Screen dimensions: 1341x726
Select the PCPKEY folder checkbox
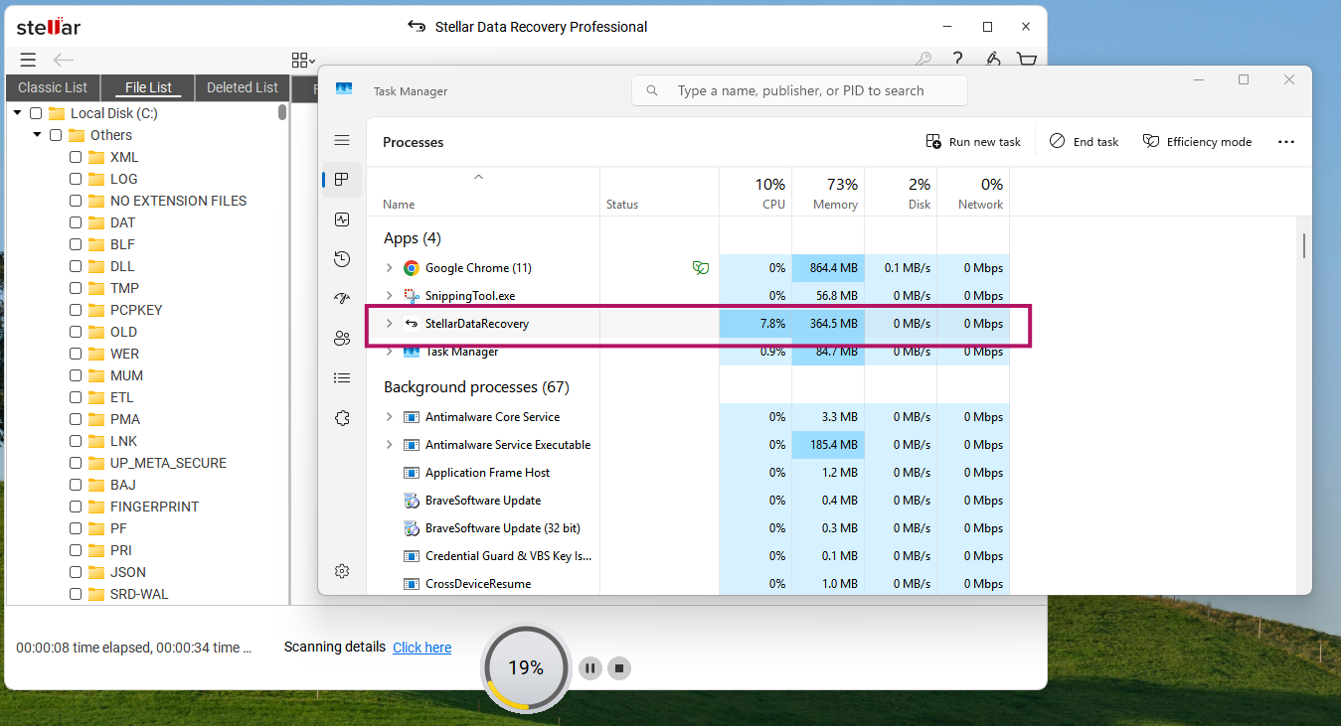click(76, 310)
